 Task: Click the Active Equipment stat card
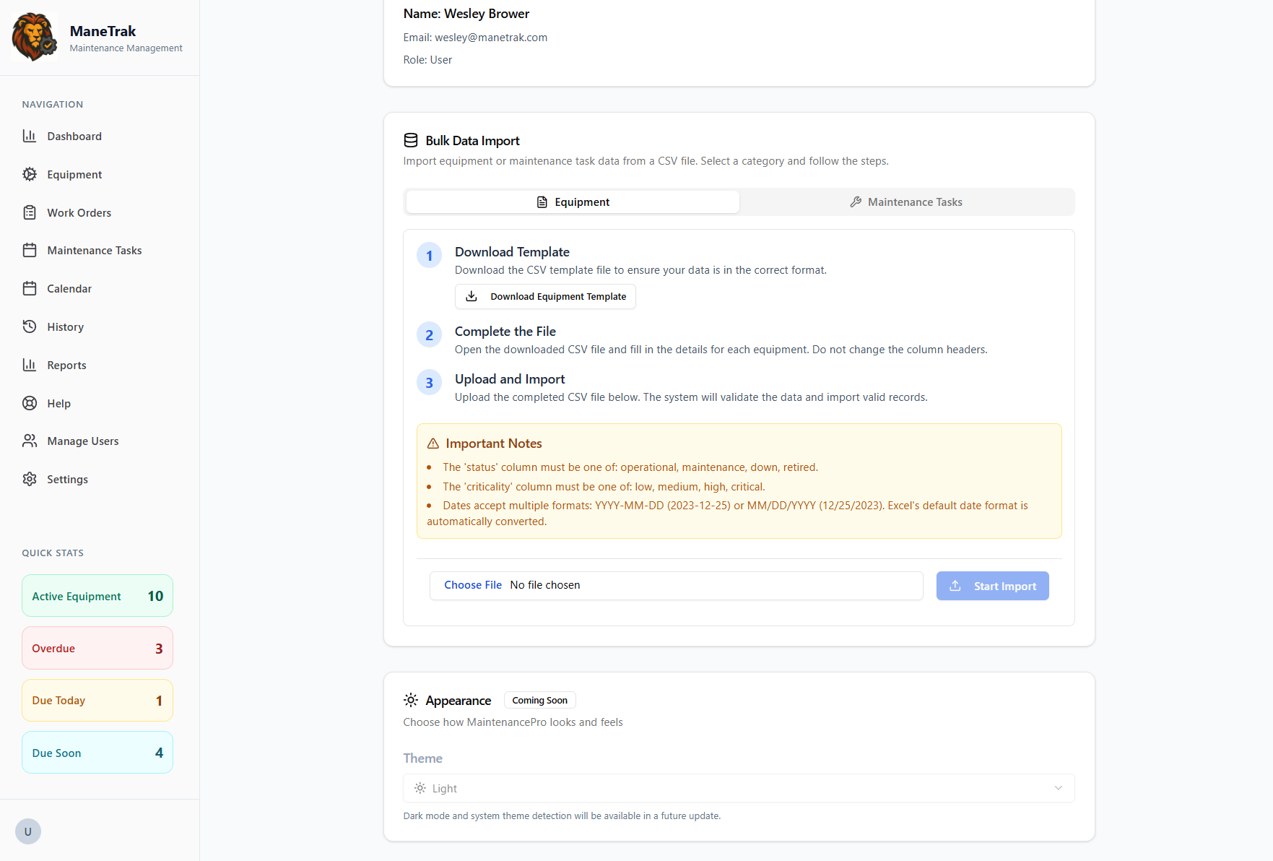(x=97, y=595)
